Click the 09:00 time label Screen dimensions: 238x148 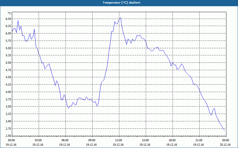click(91, 140)
